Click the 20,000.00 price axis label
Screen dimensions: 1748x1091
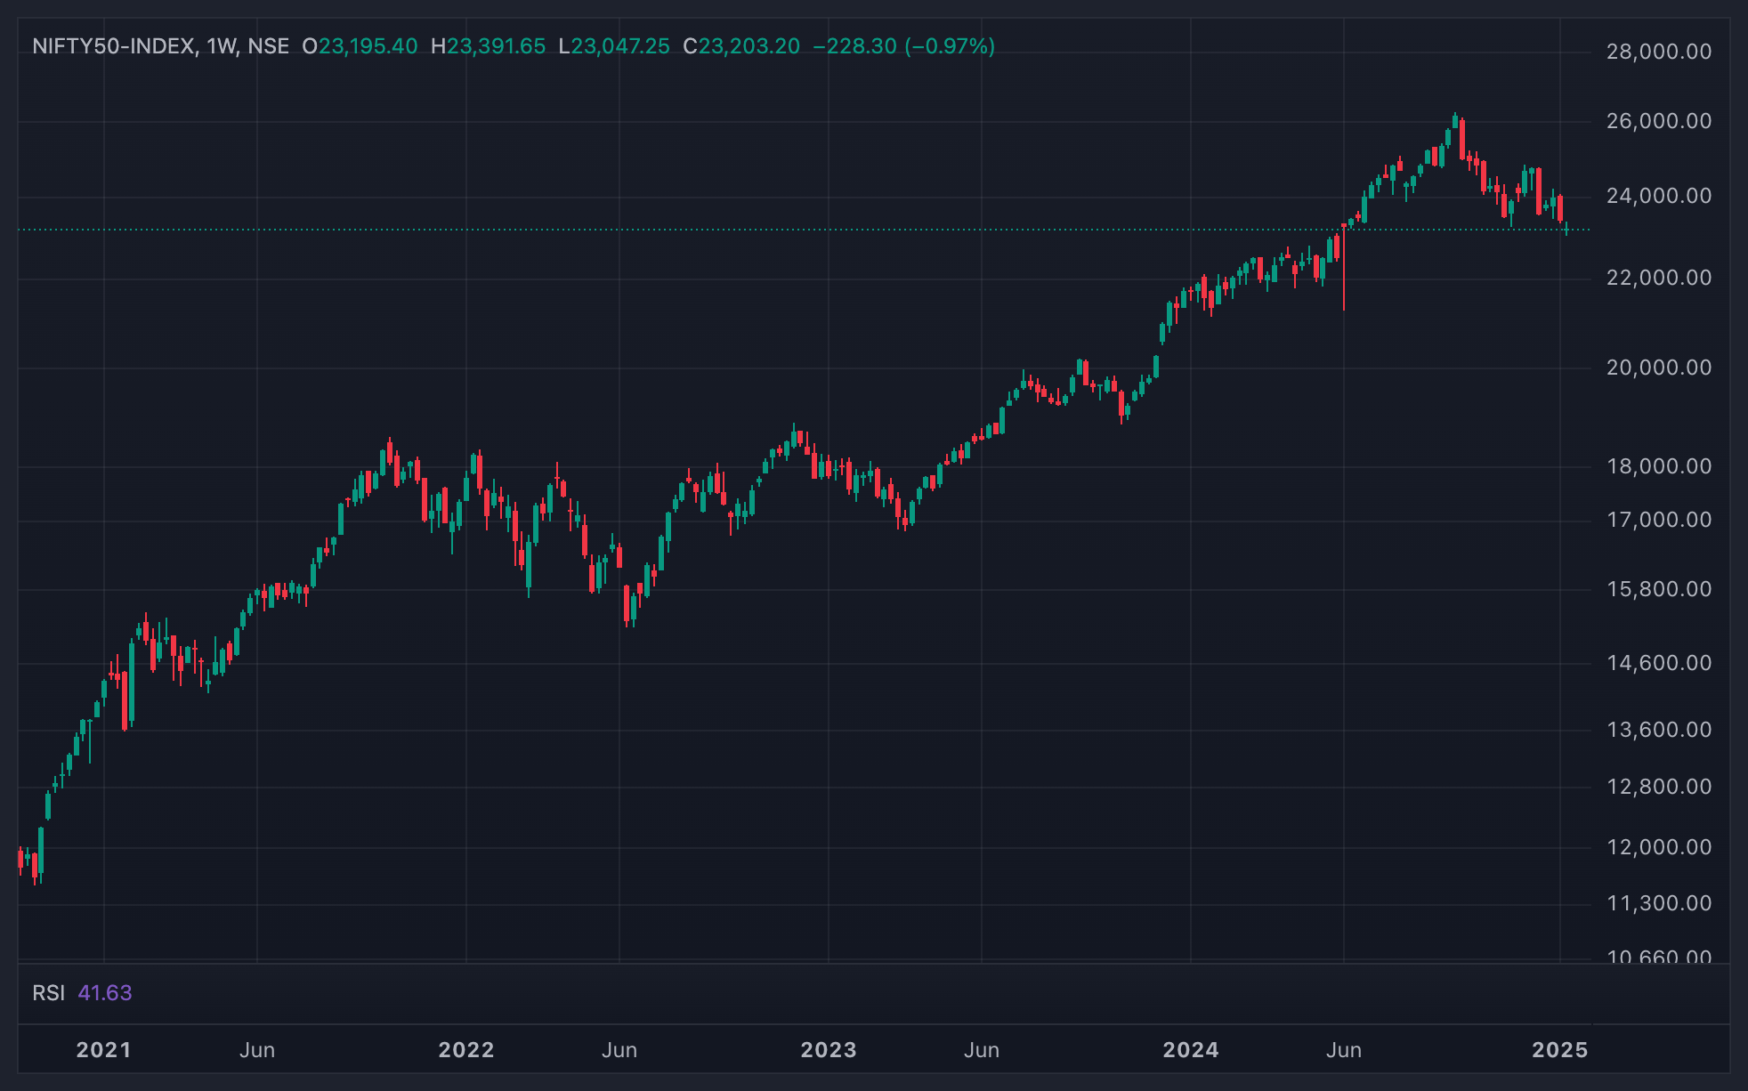pos(1659,368)
